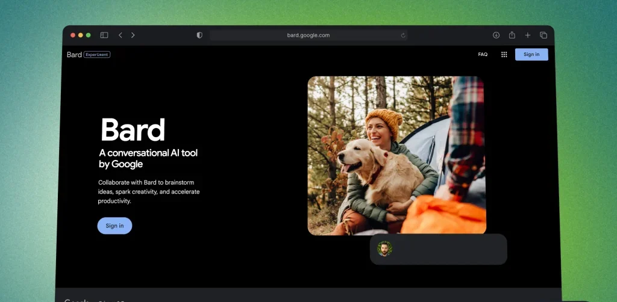Screen dimensions: 617x302
Task: Toggle the Safari sidebar panel
Action: tap(104, 35)
